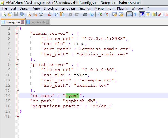Click the "0.0.0.0:80" listen_url value
The image size is (168, 138).
[x=98, y=70]
